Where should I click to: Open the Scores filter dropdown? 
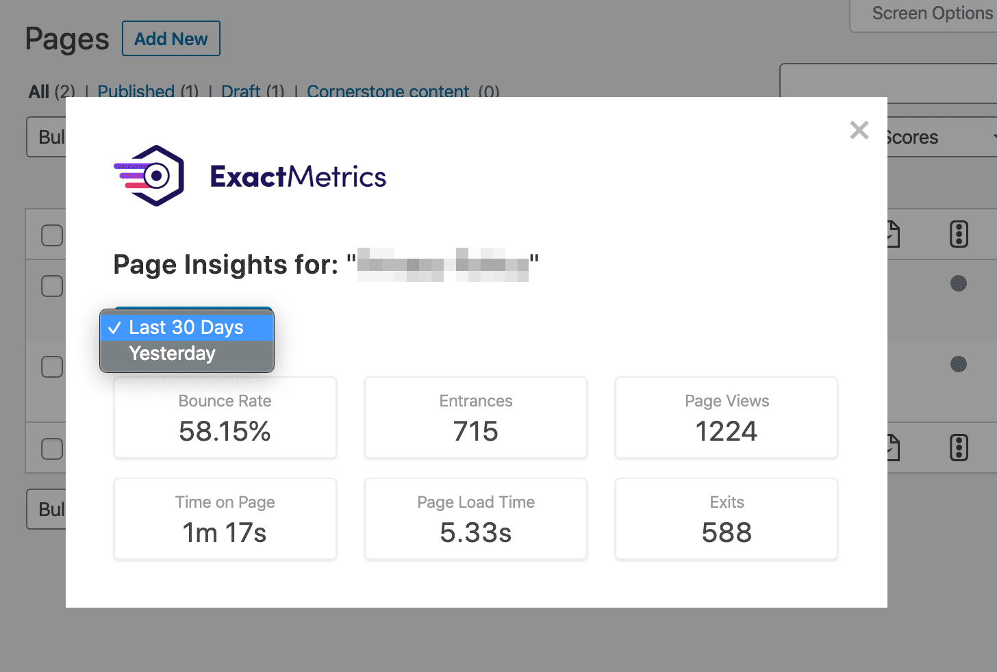pyautogui.click(x=942, y=137)
